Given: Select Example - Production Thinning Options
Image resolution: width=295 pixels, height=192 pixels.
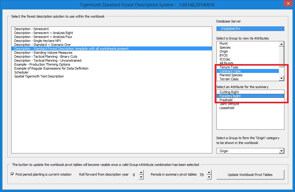Looking at the screenshot, I should pyautogui.click(x=112, y=64).
